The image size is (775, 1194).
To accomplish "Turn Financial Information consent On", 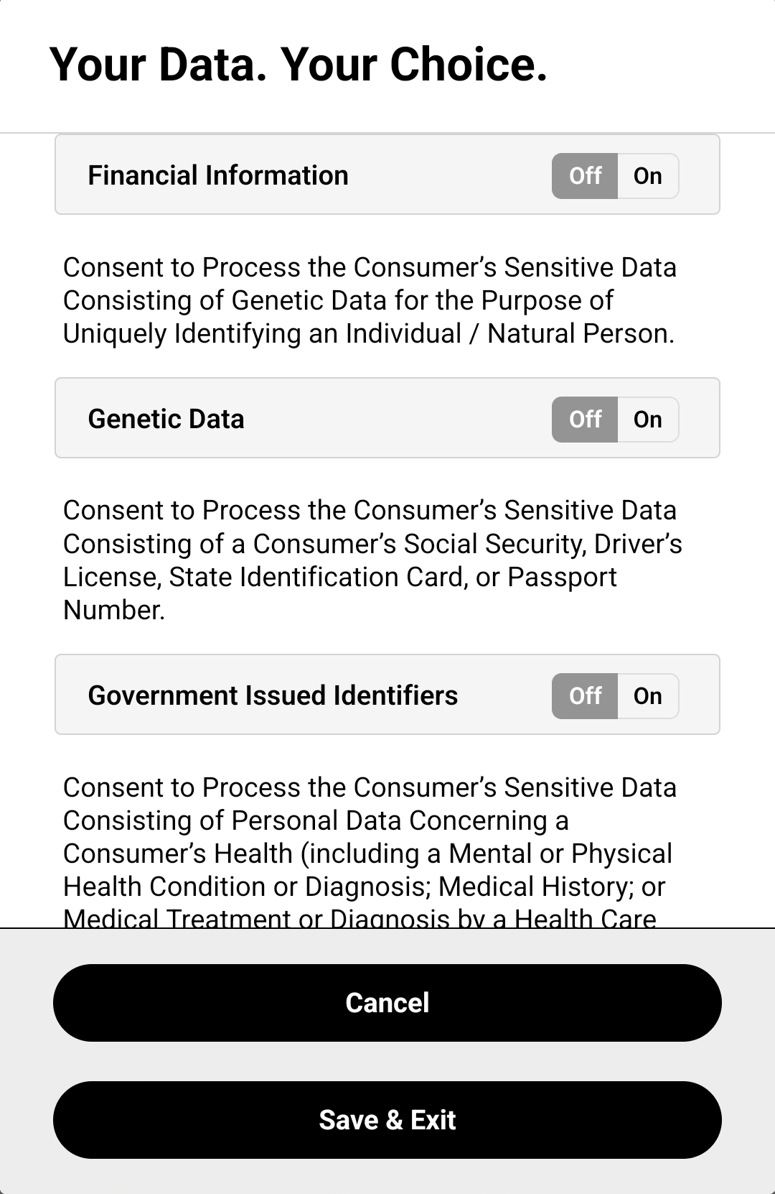I will pos(647,176).
